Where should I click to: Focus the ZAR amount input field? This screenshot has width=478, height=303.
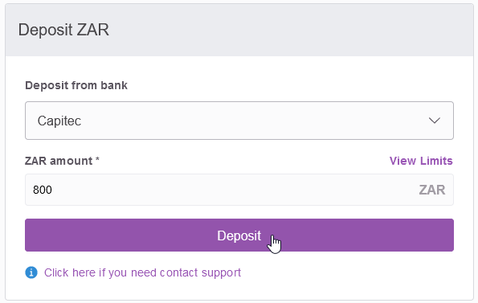coord(239,190)
